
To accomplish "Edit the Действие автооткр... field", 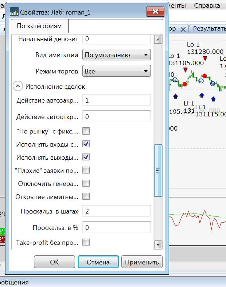I will [x=117, y=116].
